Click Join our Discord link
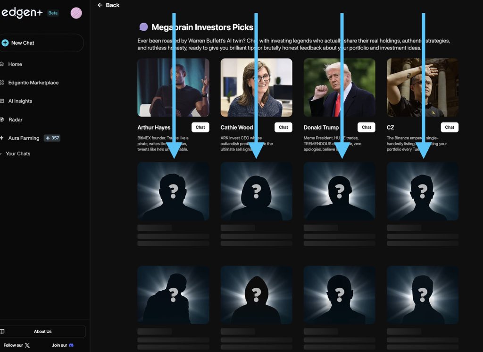The image size is (483, 352). (x=63, y=345)
